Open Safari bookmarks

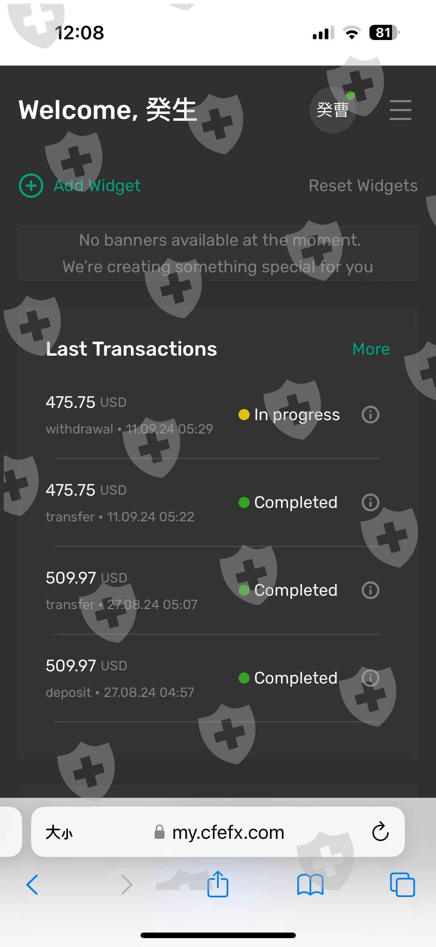coord(310,885)
